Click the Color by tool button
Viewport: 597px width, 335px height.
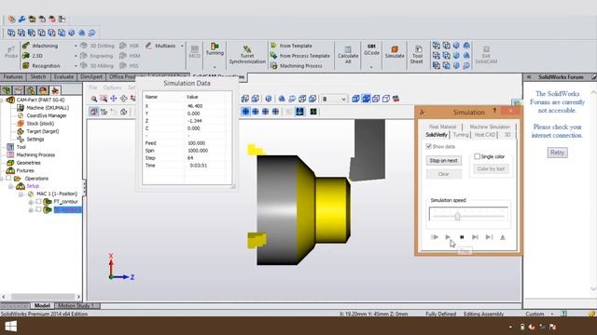[x=491, y=168]
